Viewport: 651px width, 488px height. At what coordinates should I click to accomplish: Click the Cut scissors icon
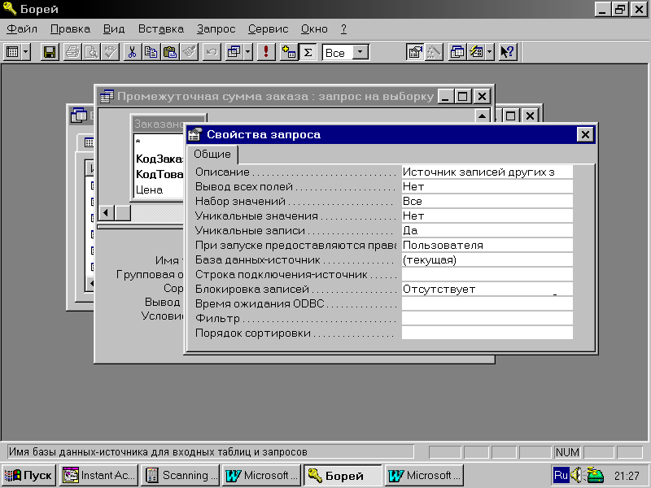[x=132, y=52]
